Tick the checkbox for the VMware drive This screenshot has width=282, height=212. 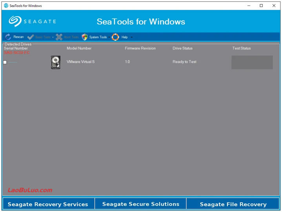pos(5,62)
